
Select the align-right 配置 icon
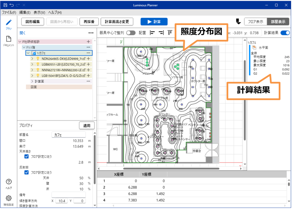pos(161,33)
